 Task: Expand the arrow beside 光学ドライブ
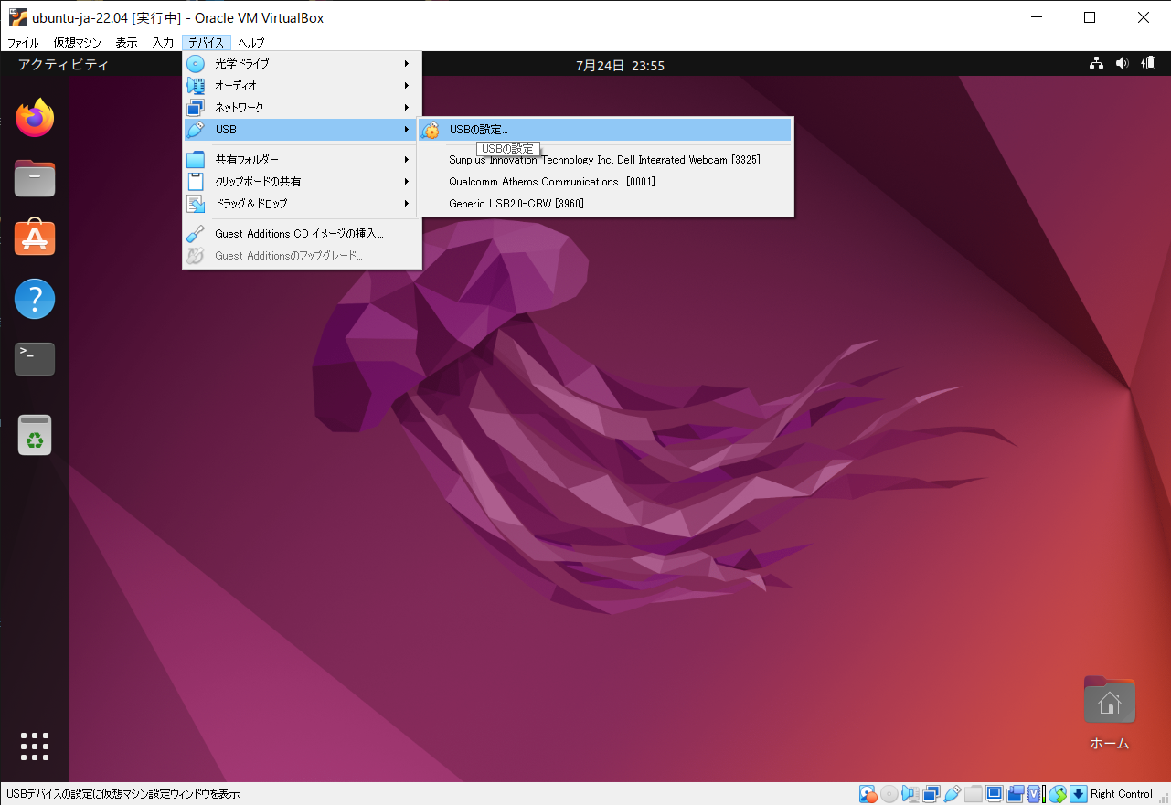coord(407,64)
